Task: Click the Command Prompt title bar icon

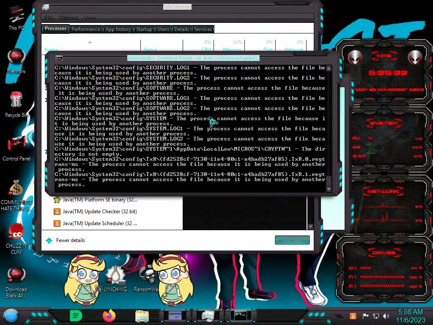Action: pos(59,58)
